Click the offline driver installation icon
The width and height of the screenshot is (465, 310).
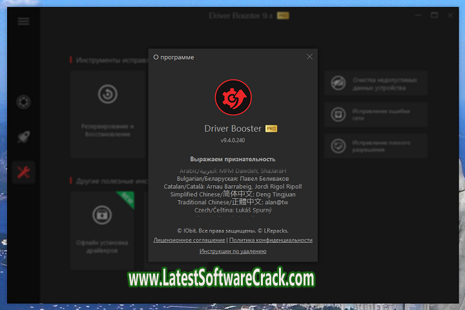coord(101,214)
